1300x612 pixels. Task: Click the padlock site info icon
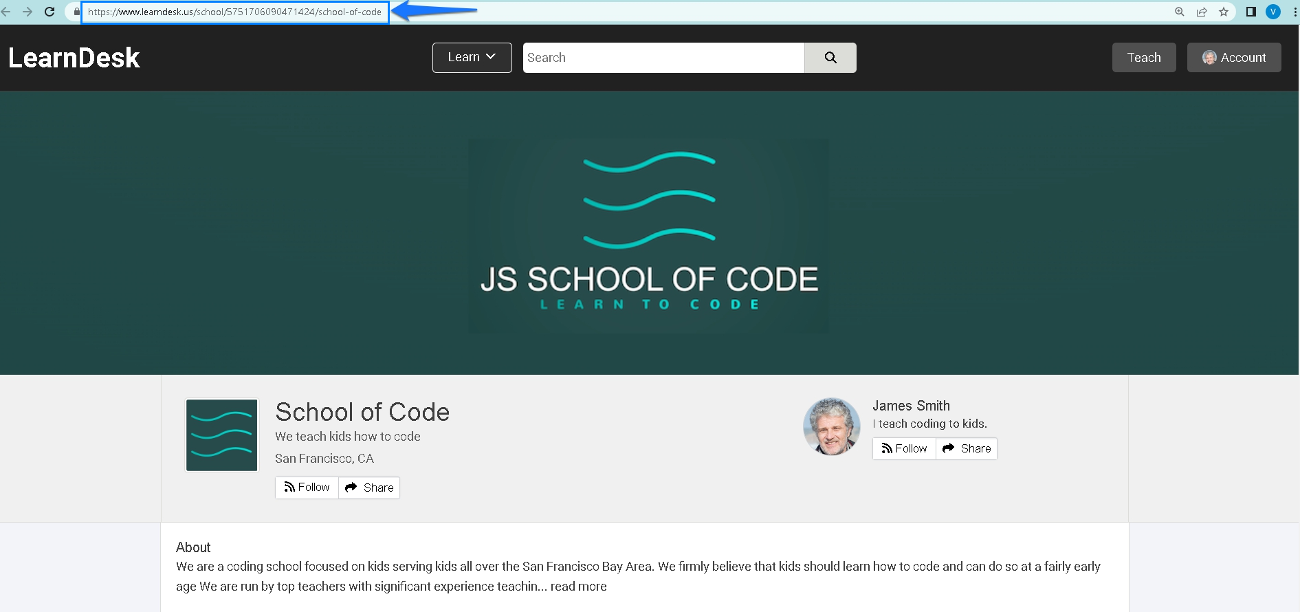[x=76, y=12]
